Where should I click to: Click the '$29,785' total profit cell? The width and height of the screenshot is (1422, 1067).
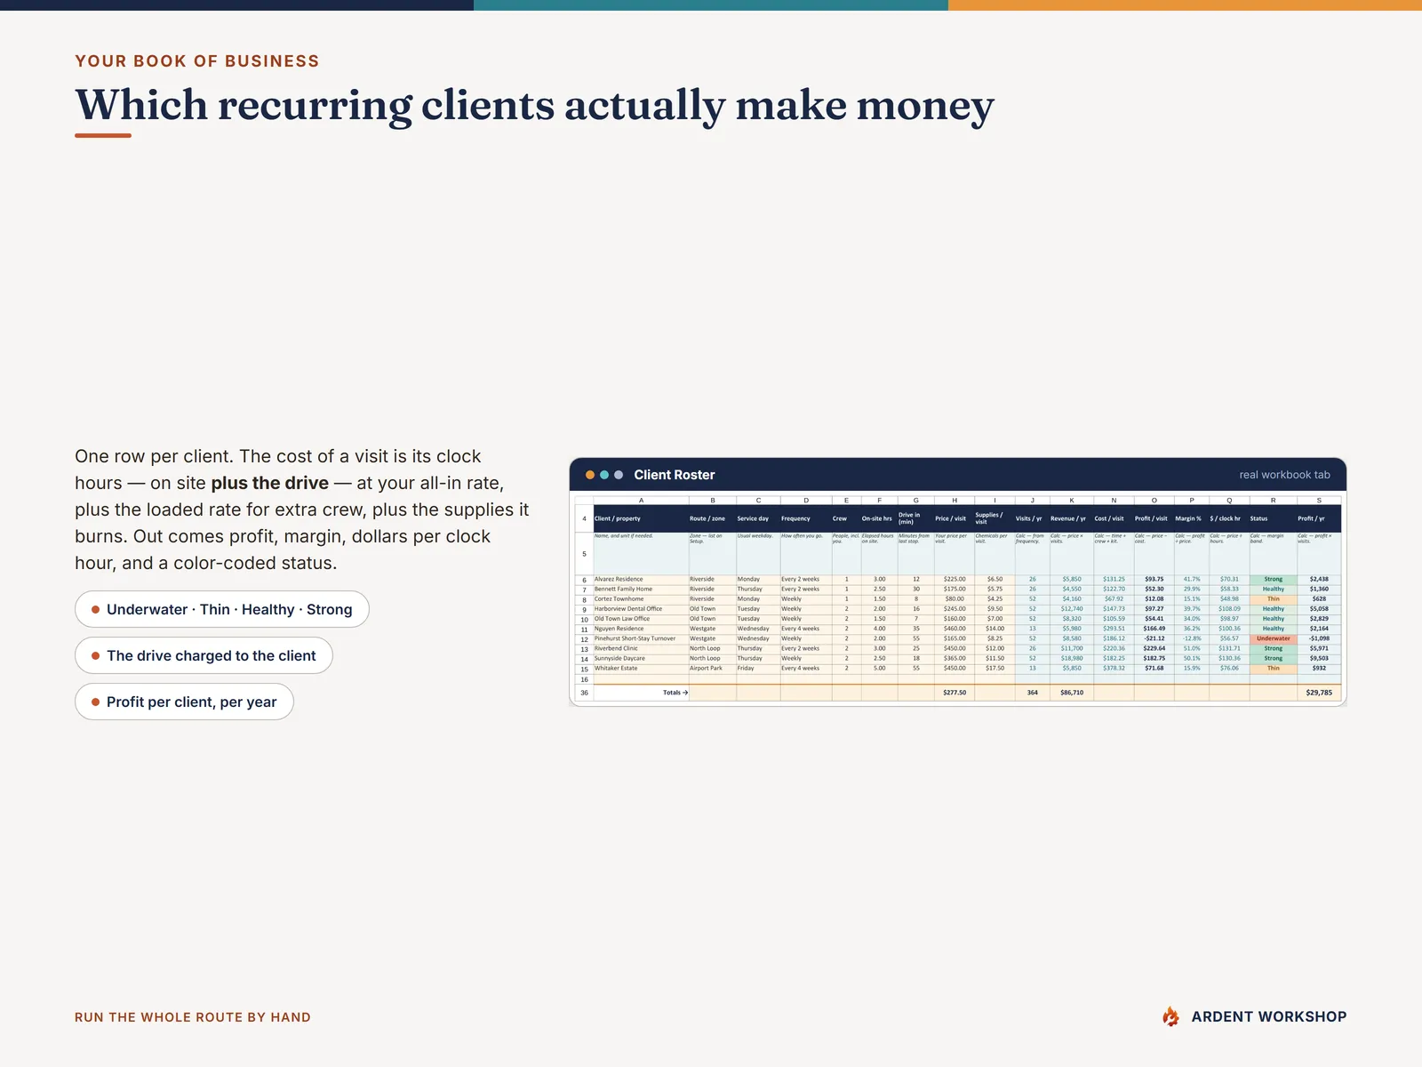(1318, 693)
